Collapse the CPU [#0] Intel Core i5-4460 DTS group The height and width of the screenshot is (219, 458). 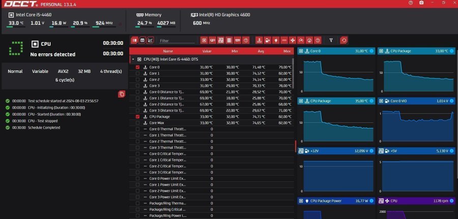tap(133, 59)
